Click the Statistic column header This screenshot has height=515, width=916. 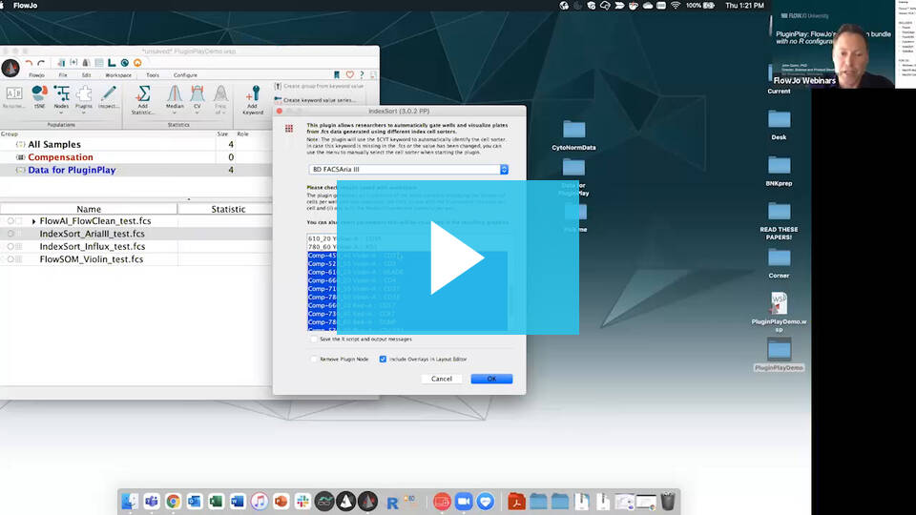228,209
